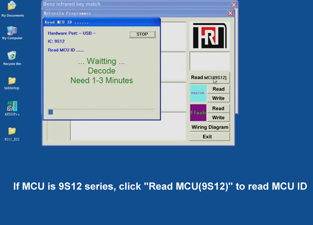
Task: Close the Benz infrared key match window
Action: click(x=234, y=4)
